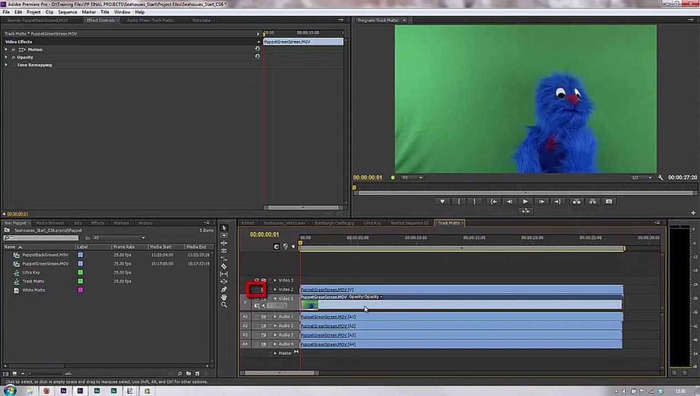700x396 pixels.
Task: Select the Rate Stretch tool
Action: click(x=224, y=258)
